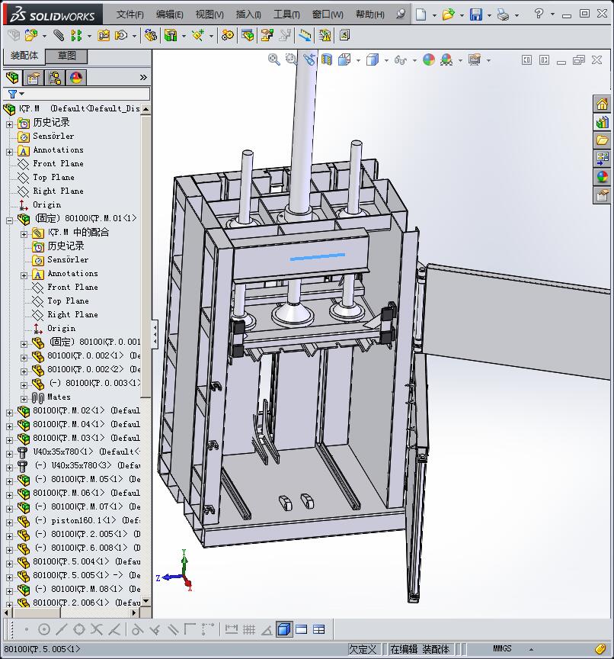Click the Apply scene icon
The image size is (614, 659).
tap(446, 59)
